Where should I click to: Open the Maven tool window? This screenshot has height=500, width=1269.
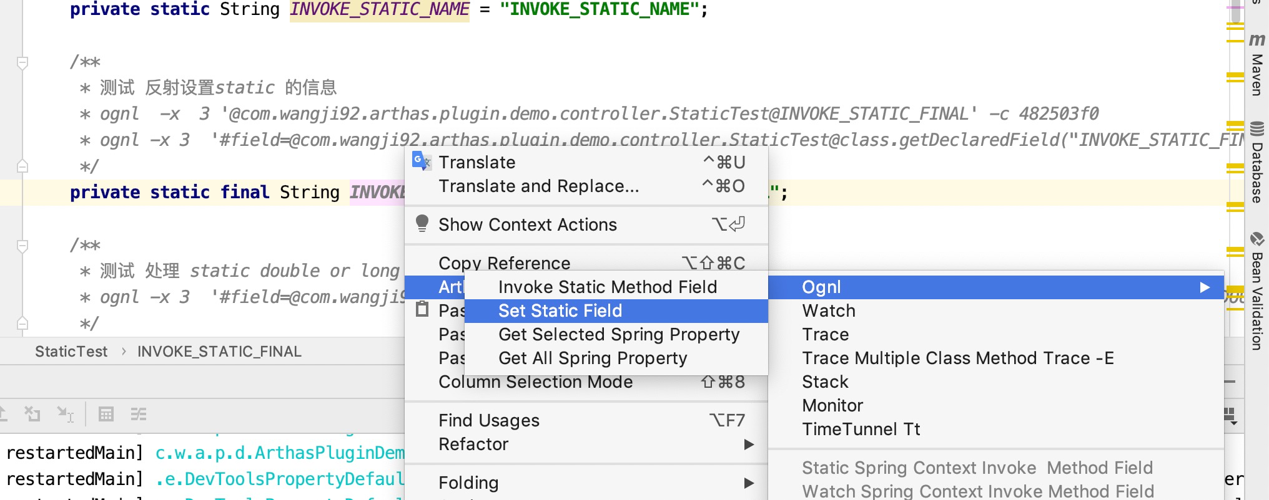coord(1257,65)
